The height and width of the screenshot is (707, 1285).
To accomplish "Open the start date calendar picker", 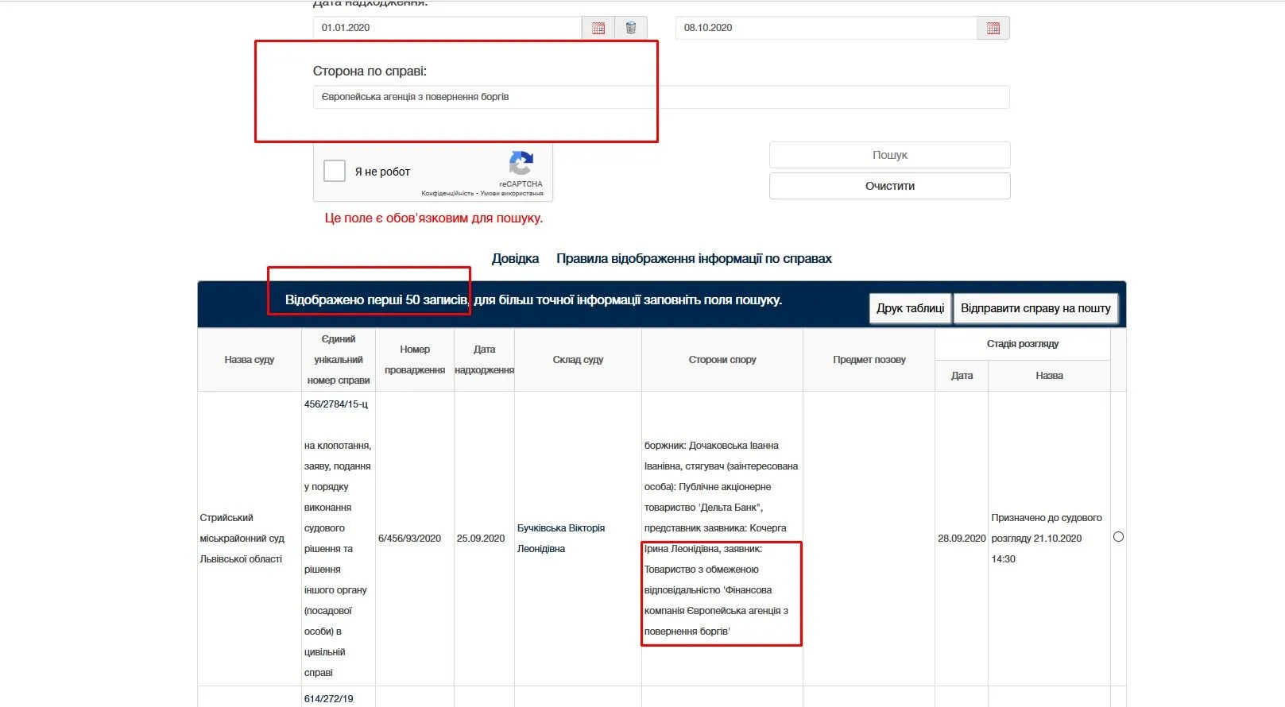I will 598,28.
